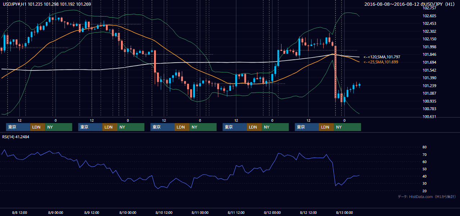Select the NY session block for August 10
This screenshot has height=216, width=460.
pyautogui.click(x=203, y=127)
